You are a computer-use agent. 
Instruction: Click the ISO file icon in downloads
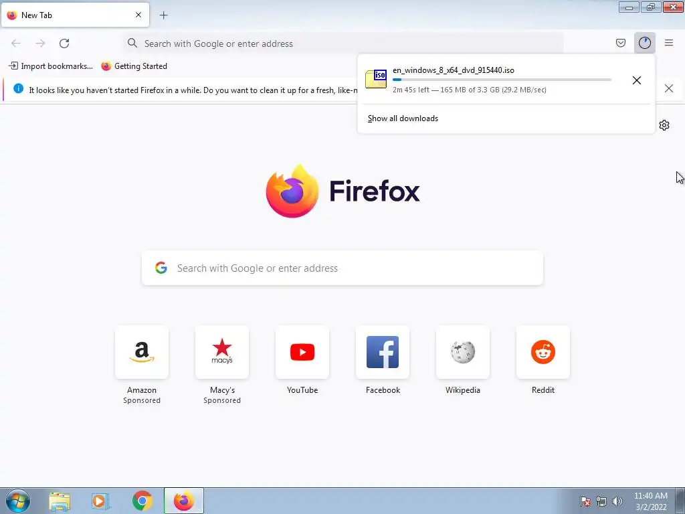(x=376, y=79)
